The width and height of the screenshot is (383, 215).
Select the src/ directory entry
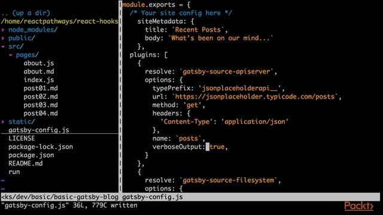16,47
